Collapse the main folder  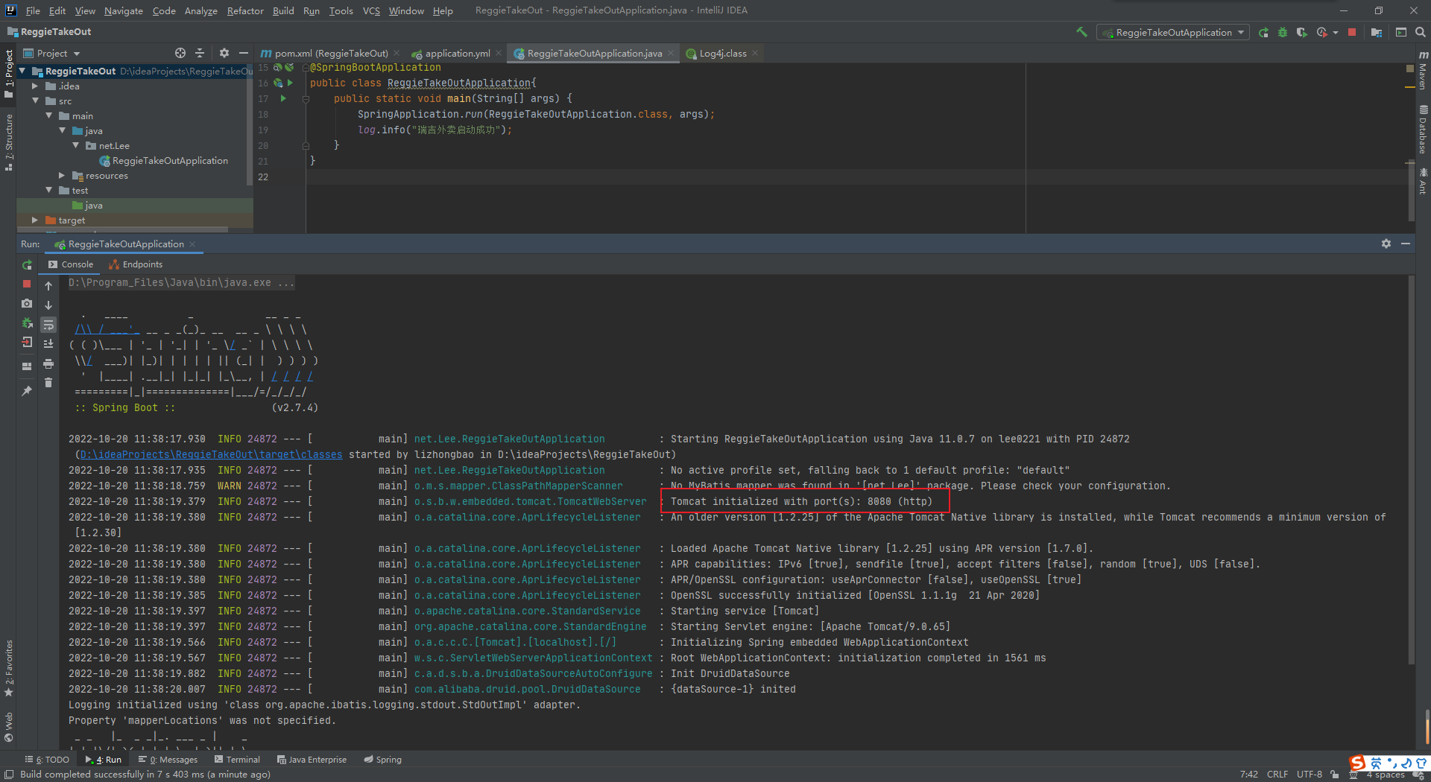click(x=49, y=115)
